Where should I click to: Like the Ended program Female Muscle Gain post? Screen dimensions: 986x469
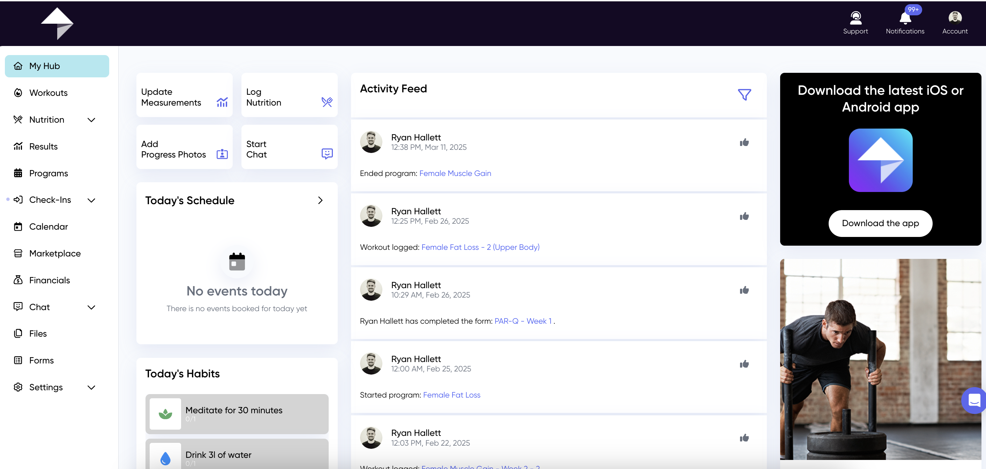click(x=744, y=143)
